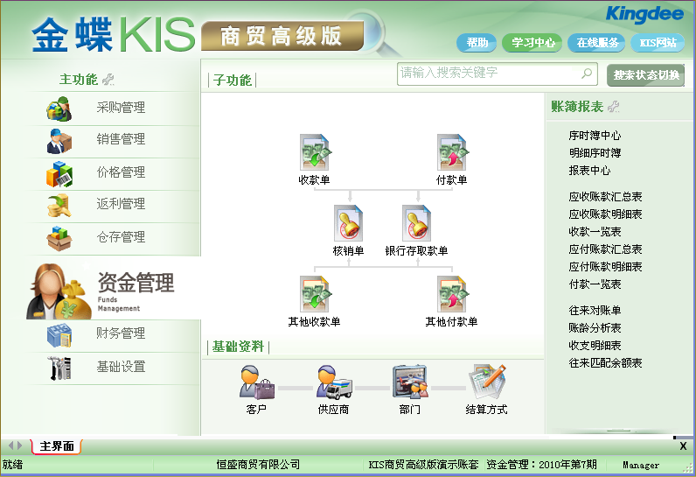Screen dimensions: 696x477
Task: Select 采购管理 in main function list
Action: 121,108
